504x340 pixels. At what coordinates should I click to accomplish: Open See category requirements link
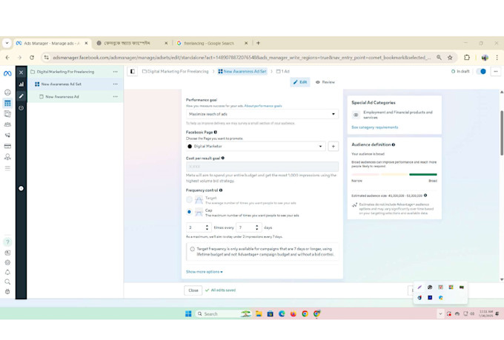tap(375, 127)
